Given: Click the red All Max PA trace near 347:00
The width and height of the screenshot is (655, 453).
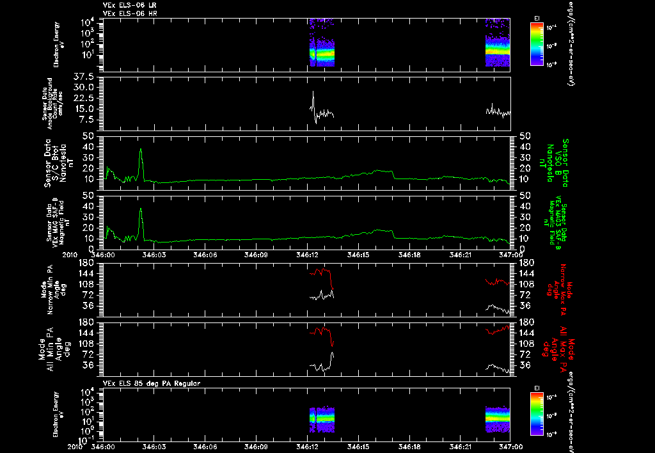Looking at the screenshot, I should [x=498, y=330].
